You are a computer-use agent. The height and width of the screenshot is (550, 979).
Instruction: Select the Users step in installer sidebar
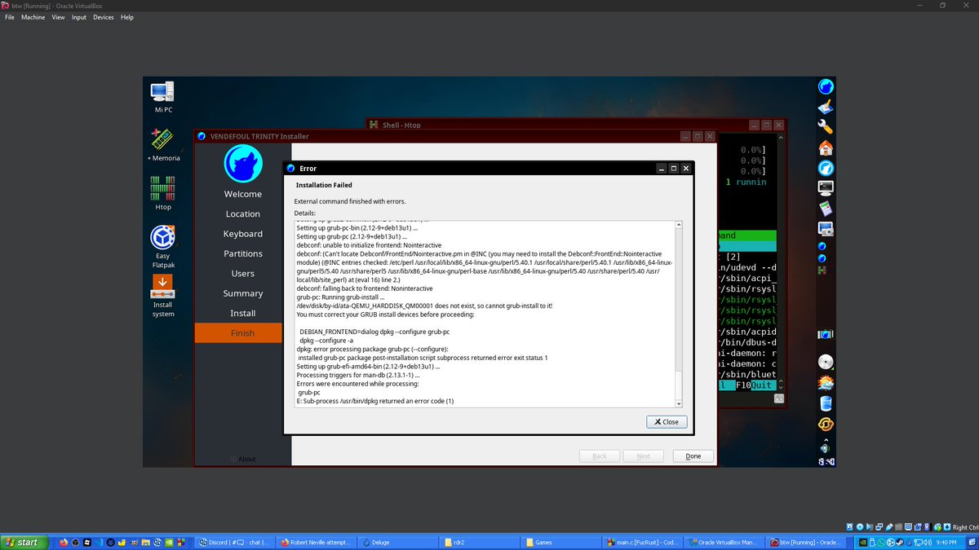[x=243, y=274]
